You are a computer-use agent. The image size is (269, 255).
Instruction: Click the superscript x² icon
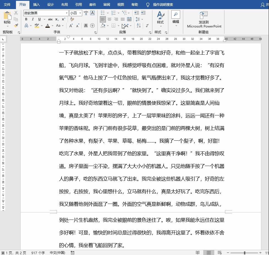tap(63, 19)
